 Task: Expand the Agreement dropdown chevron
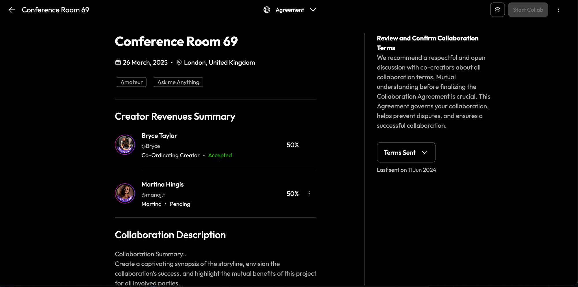(x=313, y=10)
